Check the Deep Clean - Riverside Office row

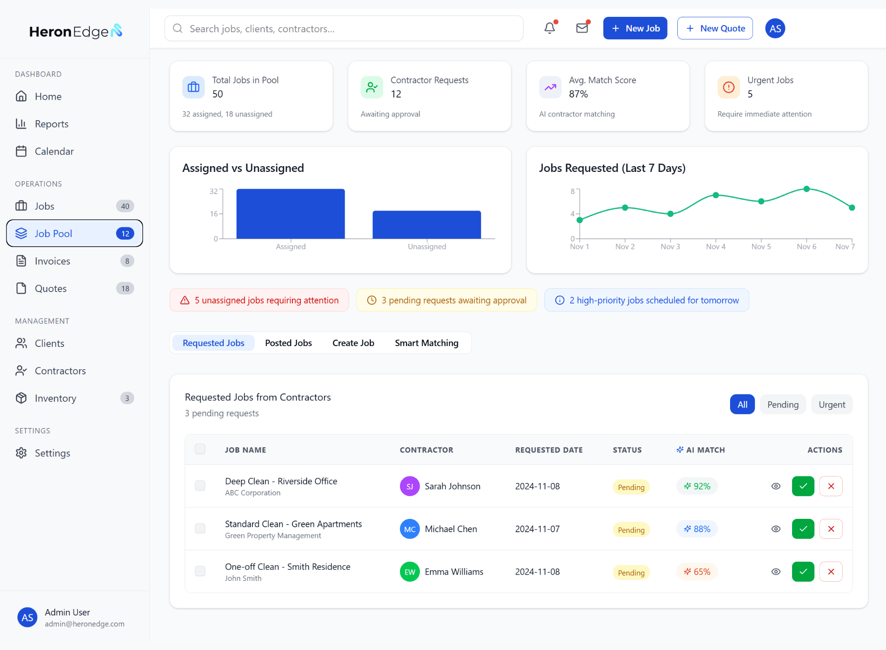(200, 486)
